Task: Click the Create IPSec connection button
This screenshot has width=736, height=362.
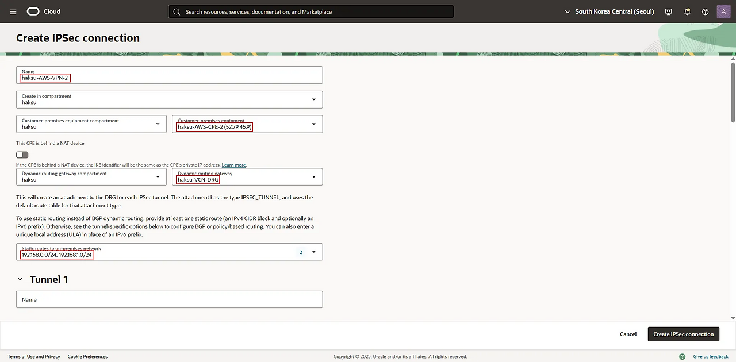Action: coord(683,334)
